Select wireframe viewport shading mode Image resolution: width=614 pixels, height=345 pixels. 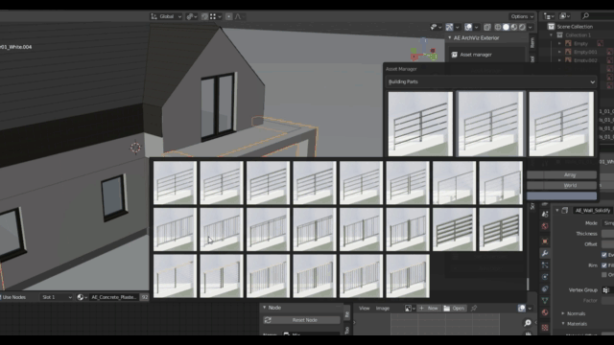[x=498, y=27]
